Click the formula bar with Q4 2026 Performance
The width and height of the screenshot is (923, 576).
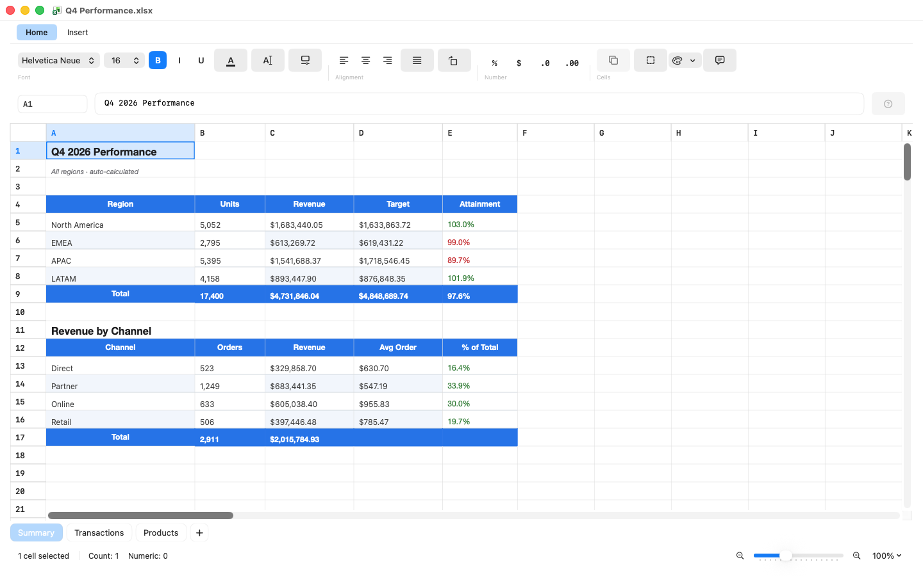pyautogui.click(x=479, y=104)
